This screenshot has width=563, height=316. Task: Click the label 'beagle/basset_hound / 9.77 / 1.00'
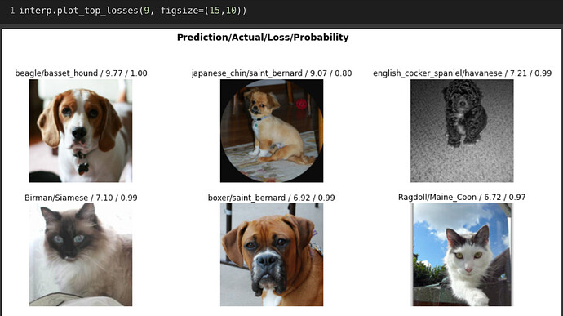click(81, 73)
